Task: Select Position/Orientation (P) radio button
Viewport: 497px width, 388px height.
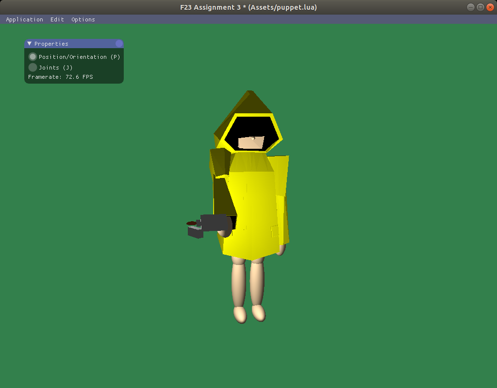Action: tap(33, 57)
